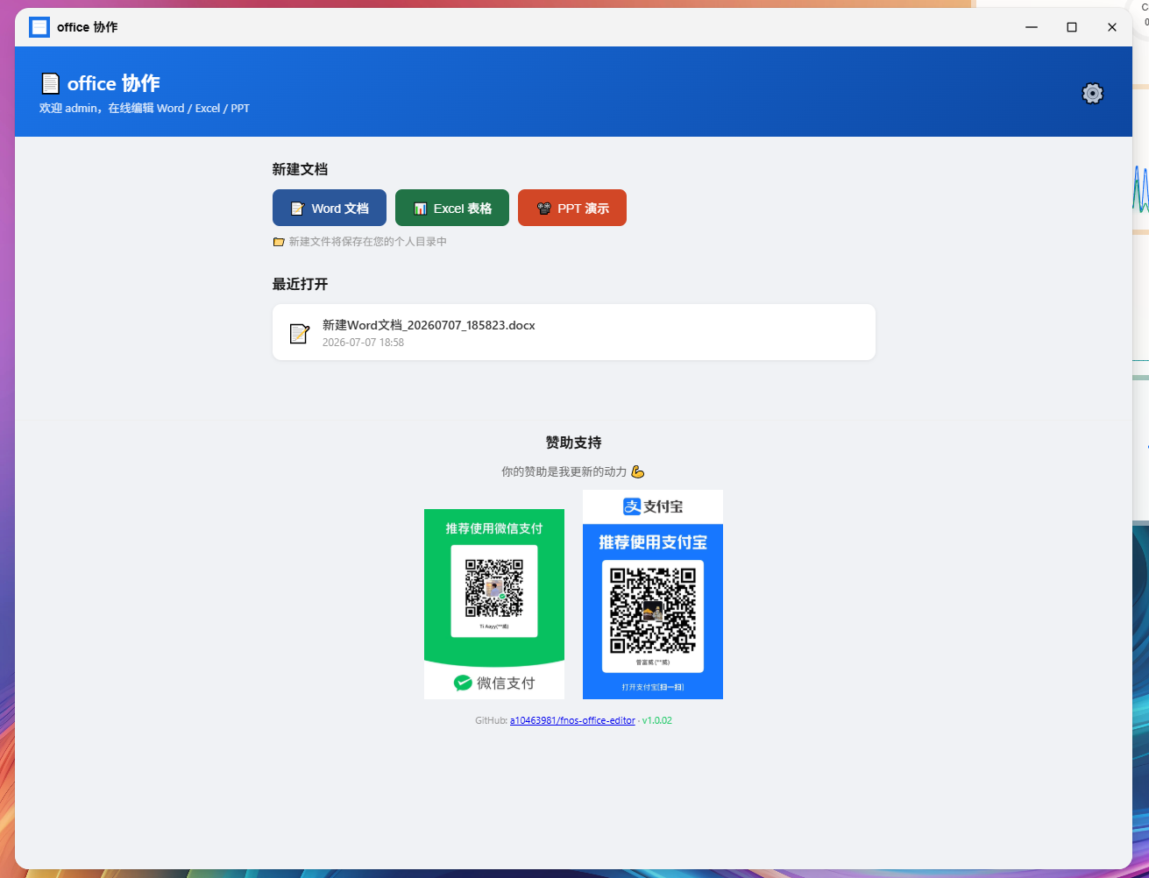Open the settings gear icon
The width and height of the screenshot is (1149, 878).
(1092, 93)
